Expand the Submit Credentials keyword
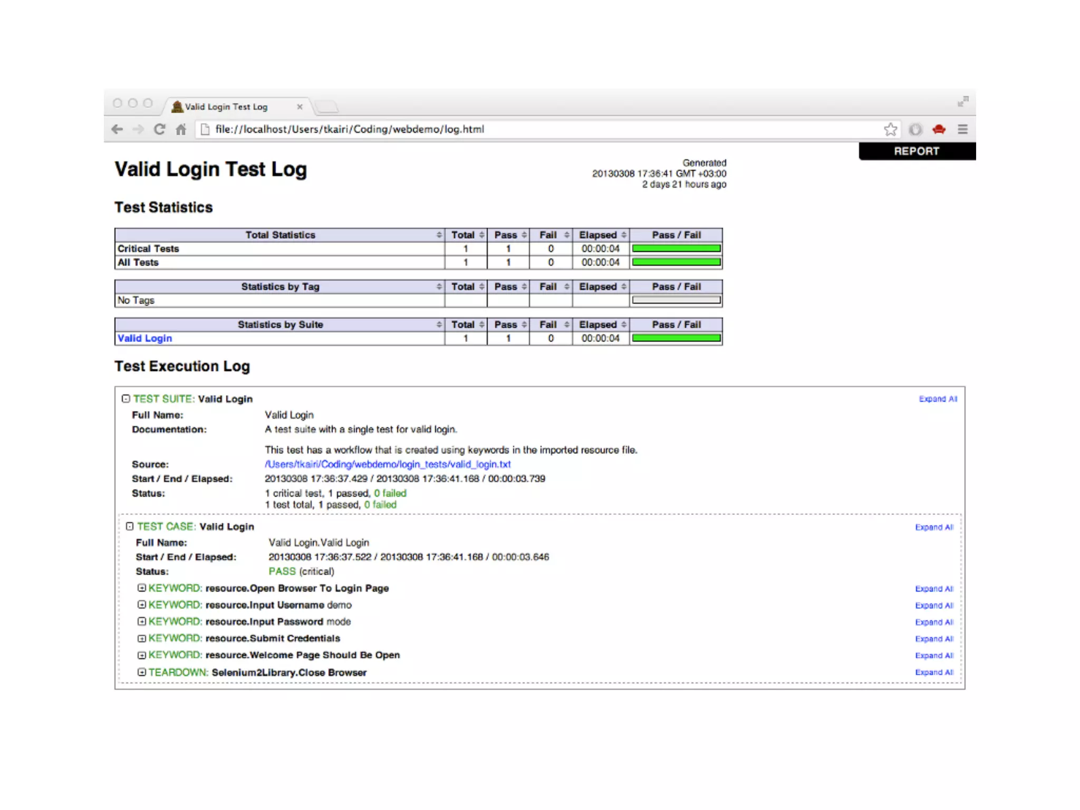Screen dimensions: 1080x810 tap(141, 639)
